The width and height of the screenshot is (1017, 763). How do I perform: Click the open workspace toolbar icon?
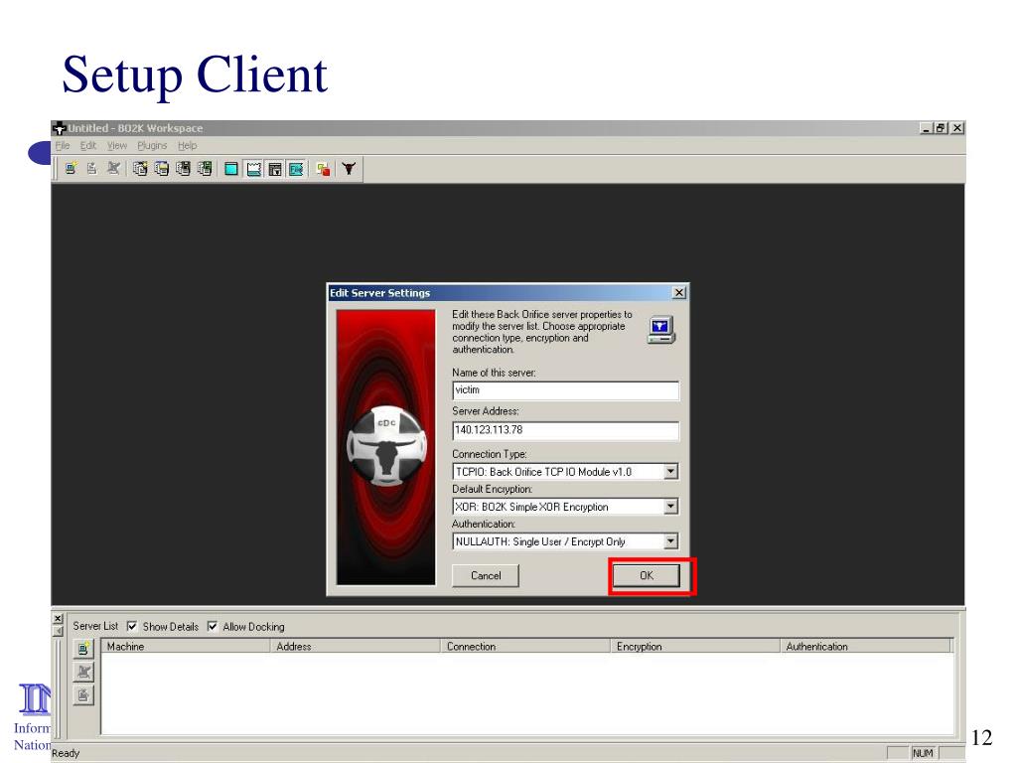pos(162,169)
